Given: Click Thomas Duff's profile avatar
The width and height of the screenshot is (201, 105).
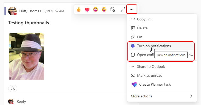Looking at the screenshot, I should (12, 11).
